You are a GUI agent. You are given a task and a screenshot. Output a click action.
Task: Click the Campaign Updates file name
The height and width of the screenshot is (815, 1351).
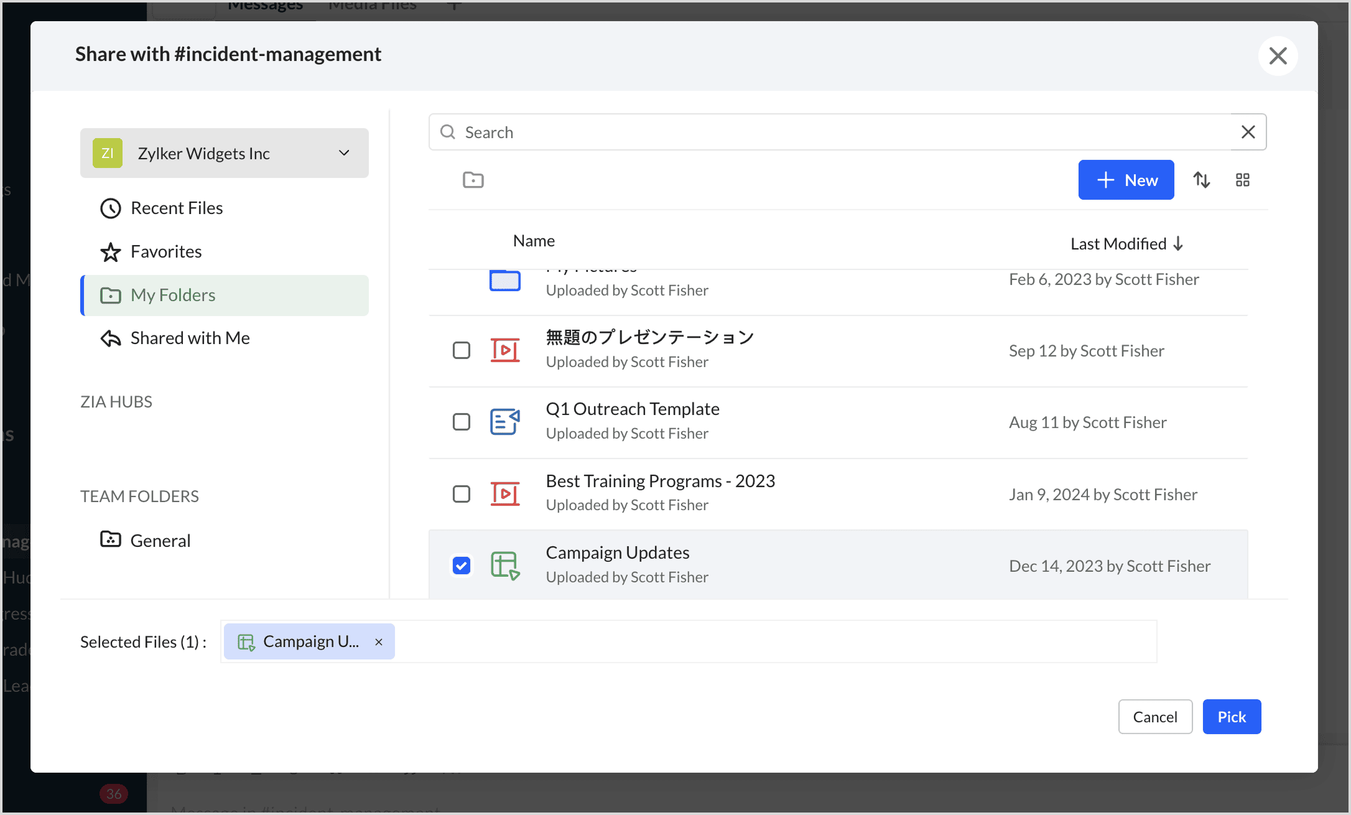point(618,552)
